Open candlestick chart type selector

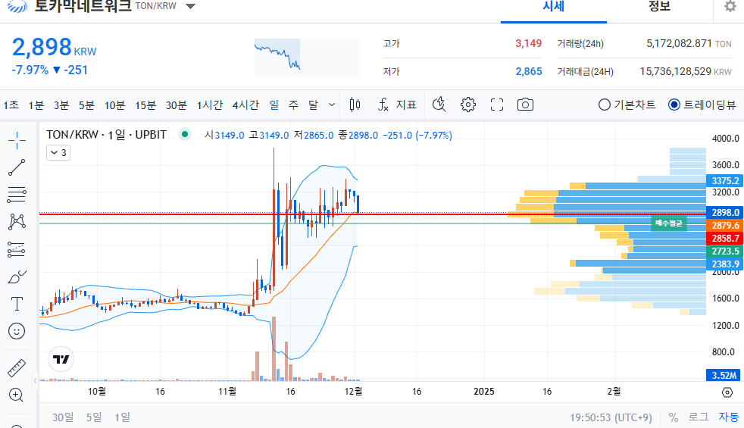[355, 105]
